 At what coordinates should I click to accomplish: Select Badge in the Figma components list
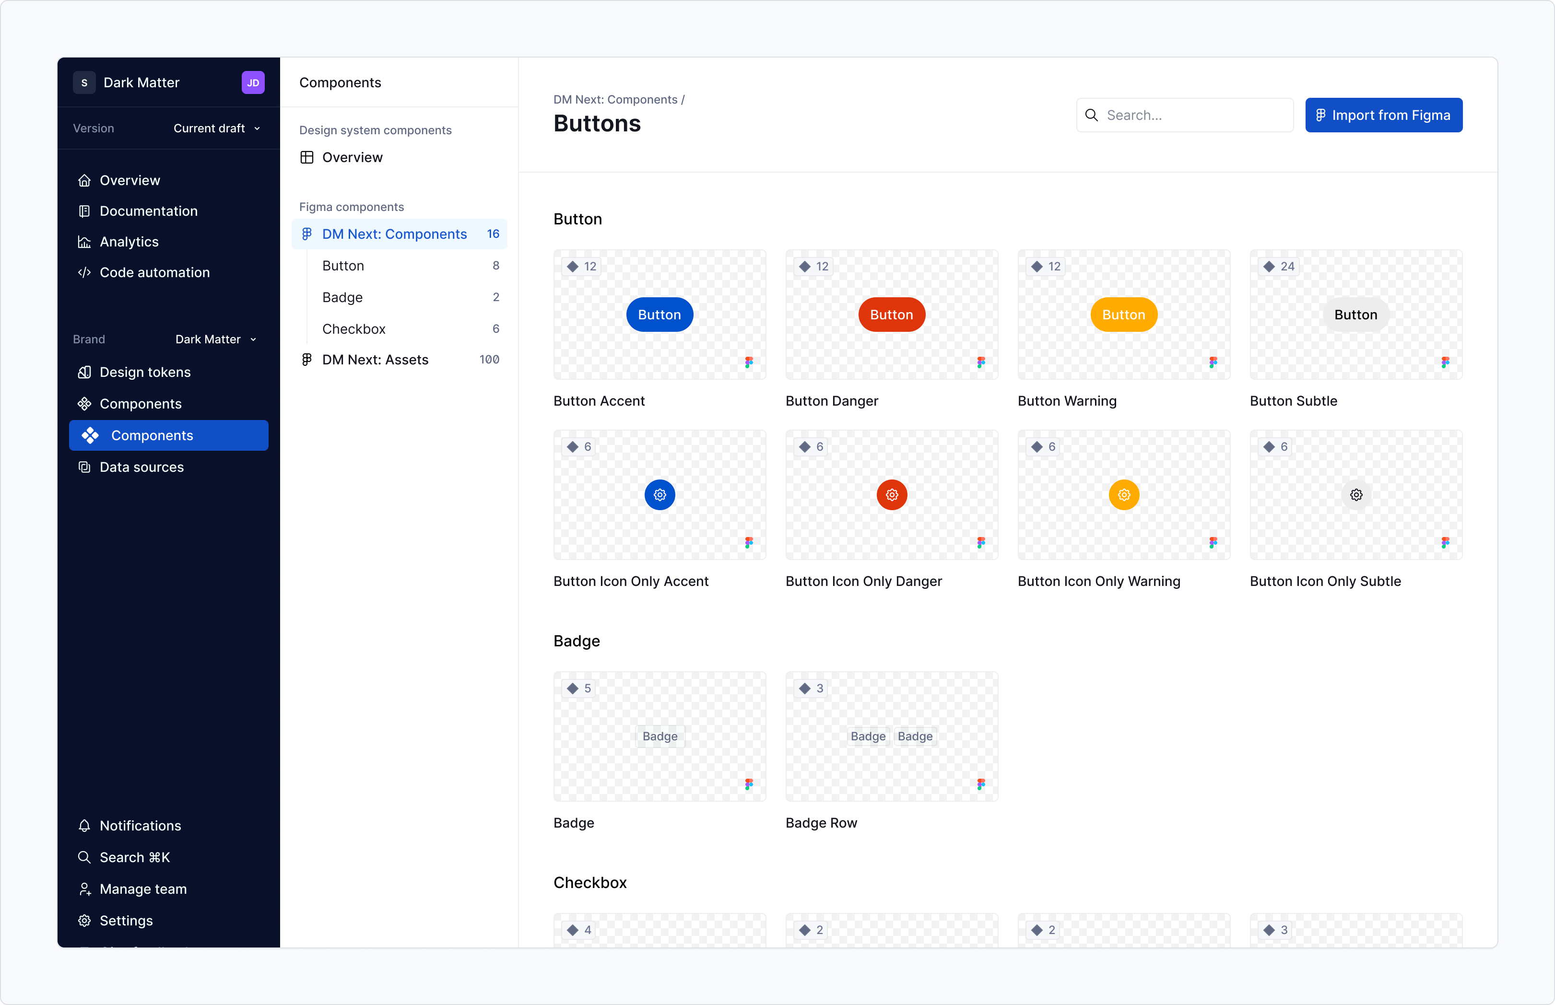pyautogui.click(x=343, y=297)
